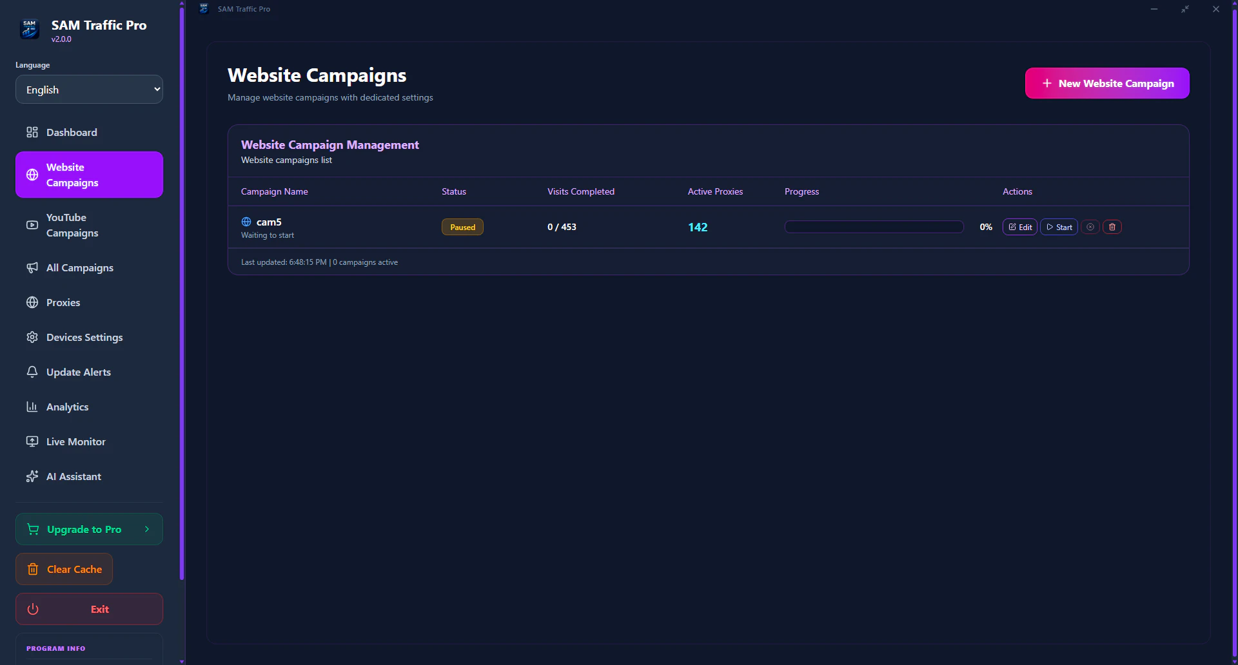Image resolution: width=1238 pixels, height=665 pixels.
Task: Click the cam5 progress bar
Action: point(874,227)
